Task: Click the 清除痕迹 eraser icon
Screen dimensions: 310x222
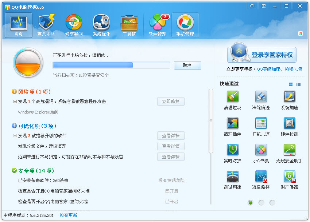Action: tap(261, 96)
